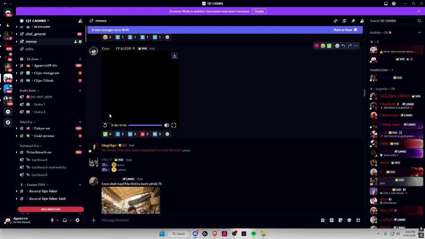Screen dimensions: 425x239
Task: Toggle green checkmark reaction with count 3
Action: (107, 134)
